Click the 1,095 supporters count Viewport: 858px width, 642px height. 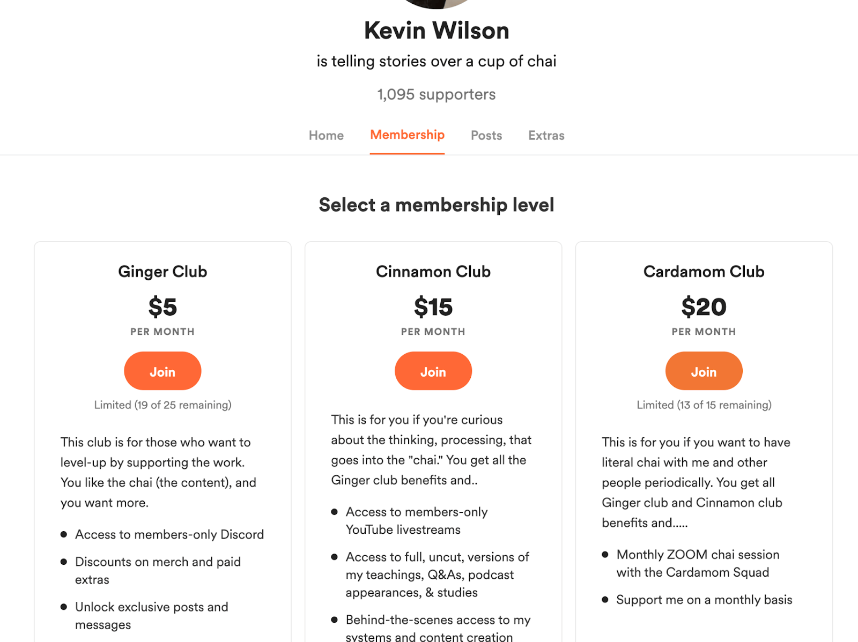tap(435, 94)
